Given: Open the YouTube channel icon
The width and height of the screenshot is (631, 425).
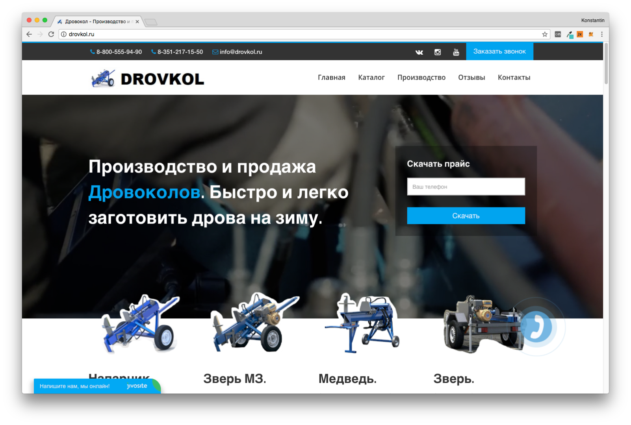Looking at the screenshot, I should pyautogui.click(x=456, y=52).
